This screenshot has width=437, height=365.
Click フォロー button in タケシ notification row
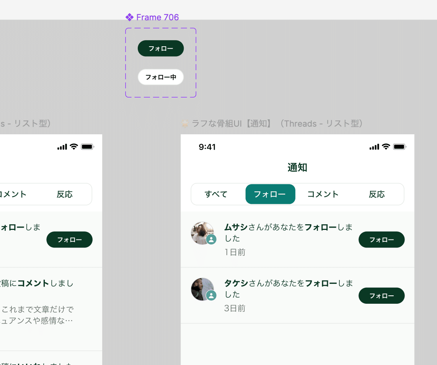pyautogui.click(x=382, y=296)
